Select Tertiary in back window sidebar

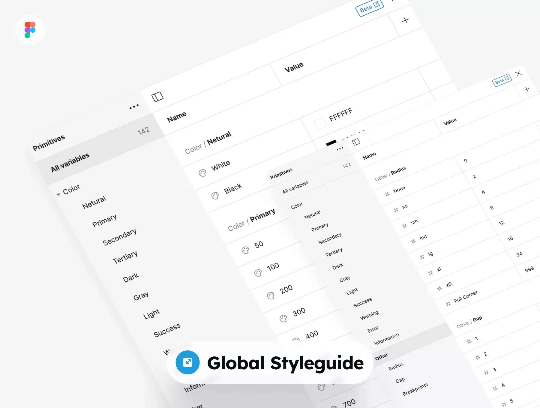point(125,257)
